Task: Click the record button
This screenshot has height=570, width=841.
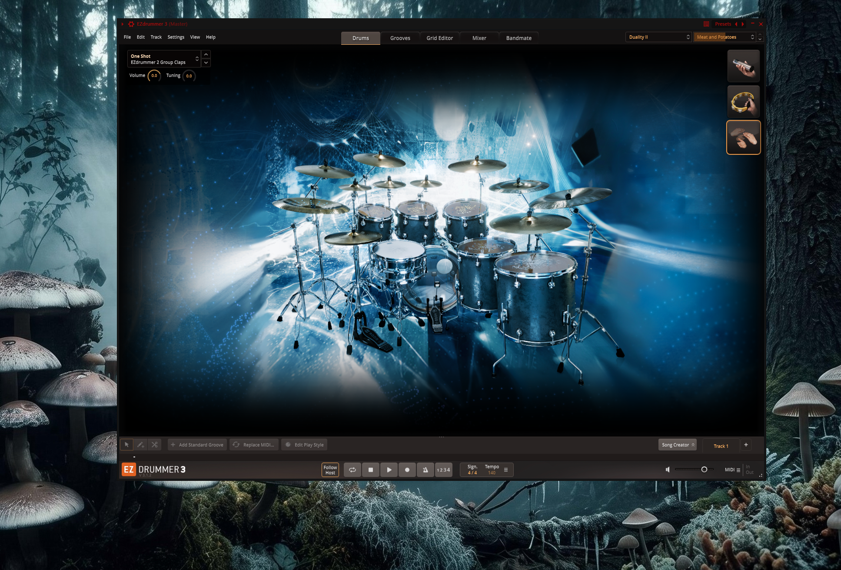Action: pyautogui.click(x=407, y=470)
